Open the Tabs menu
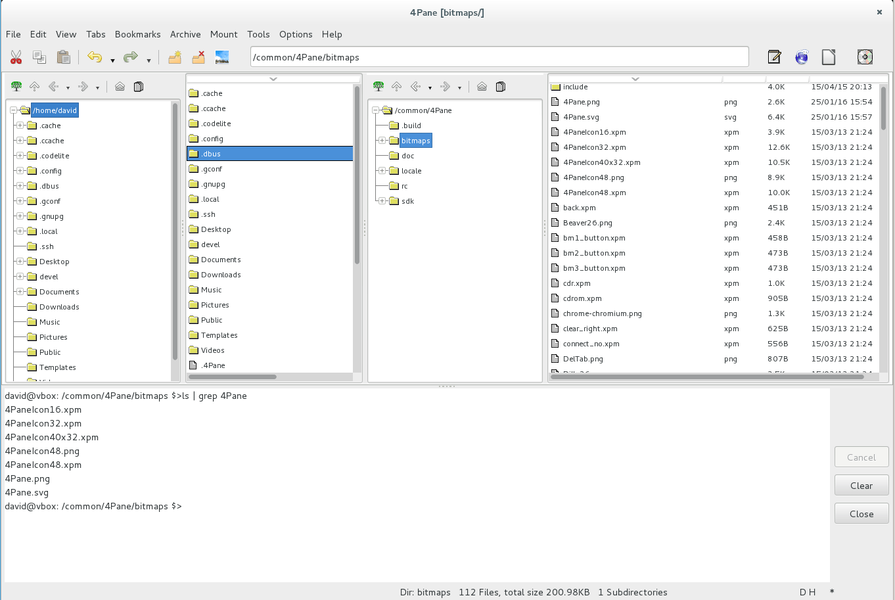The width and height of the screenshot is (895, 600). click(96, 34)
